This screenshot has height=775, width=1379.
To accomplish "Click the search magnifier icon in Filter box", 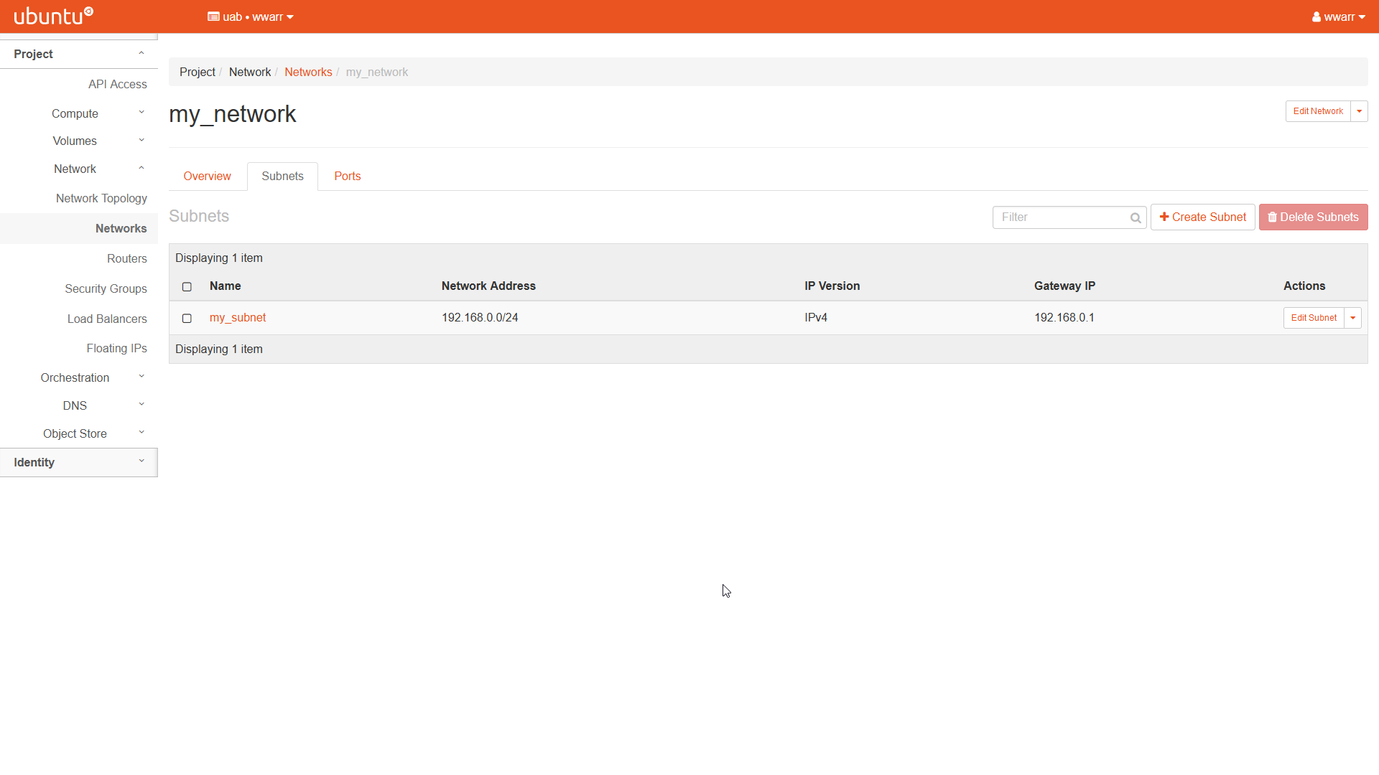I will click(1135, 217).
